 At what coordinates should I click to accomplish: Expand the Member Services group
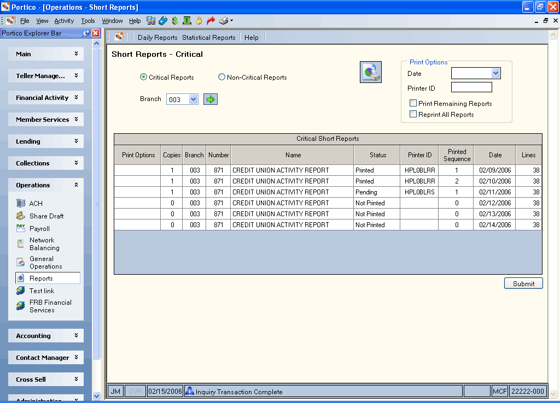(46, 119)
